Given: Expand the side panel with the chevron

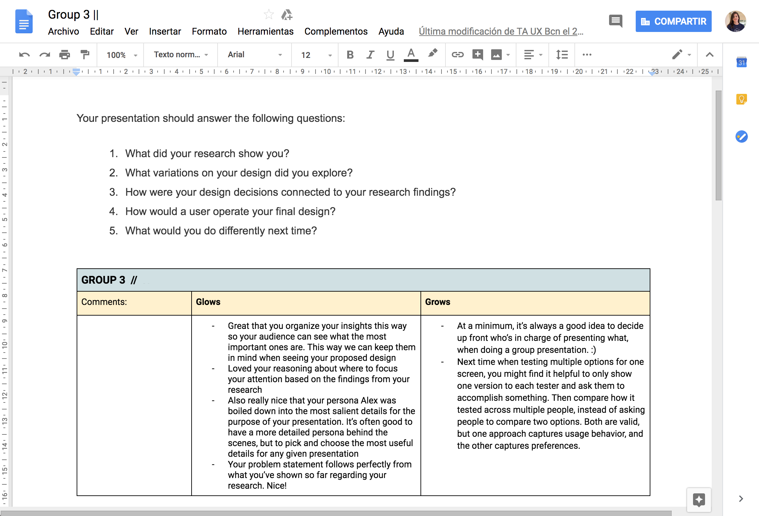Looking at the screenshot, I should [x=741, y=498].
